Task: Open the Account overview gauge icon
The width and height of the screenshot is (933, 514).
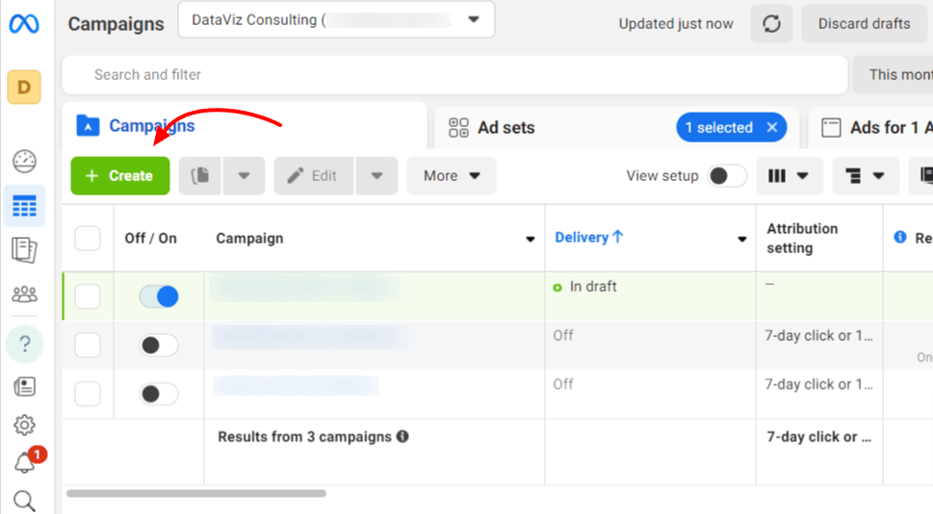Action: pos(24,162)
